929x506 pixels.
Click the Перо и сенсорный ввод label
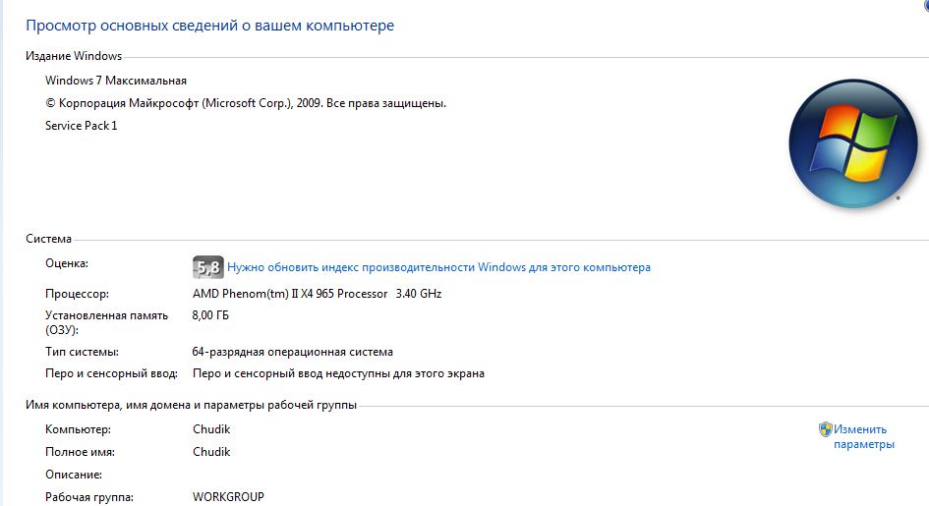(111, 373)
